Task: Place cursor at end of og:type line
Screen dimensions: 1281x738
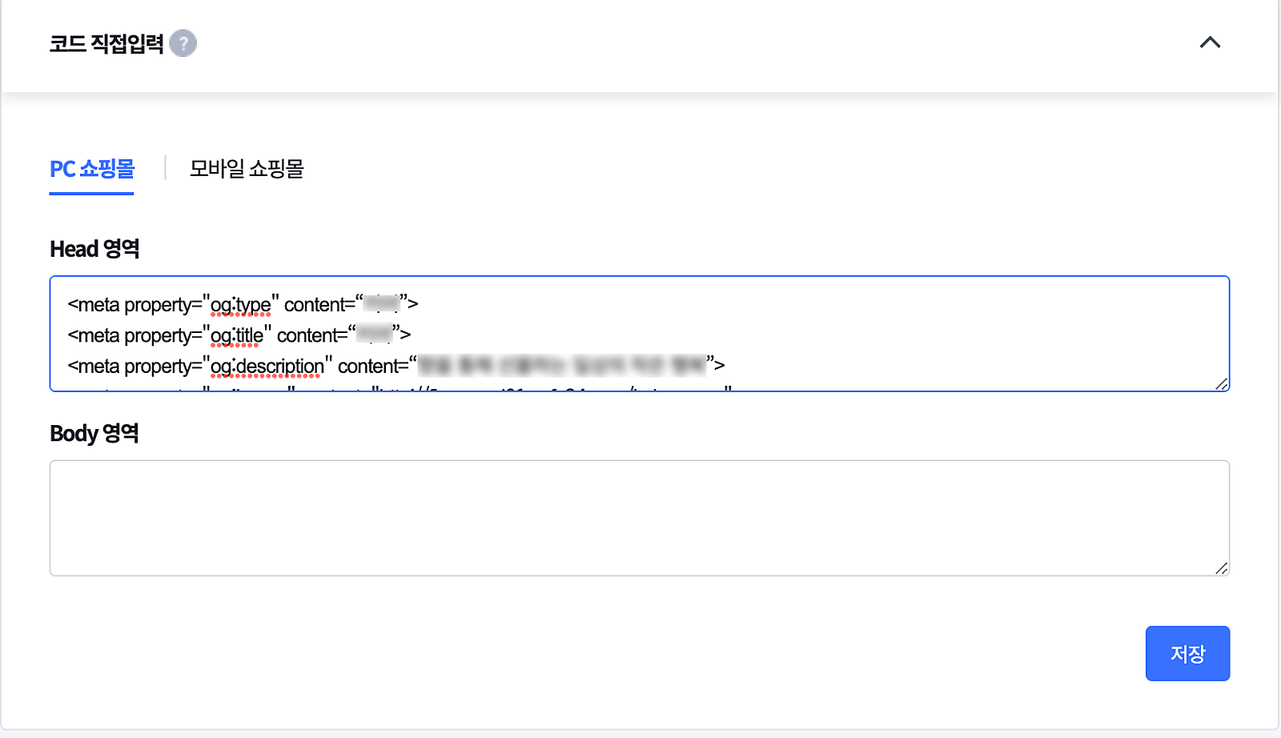Action: pos(420,305)
